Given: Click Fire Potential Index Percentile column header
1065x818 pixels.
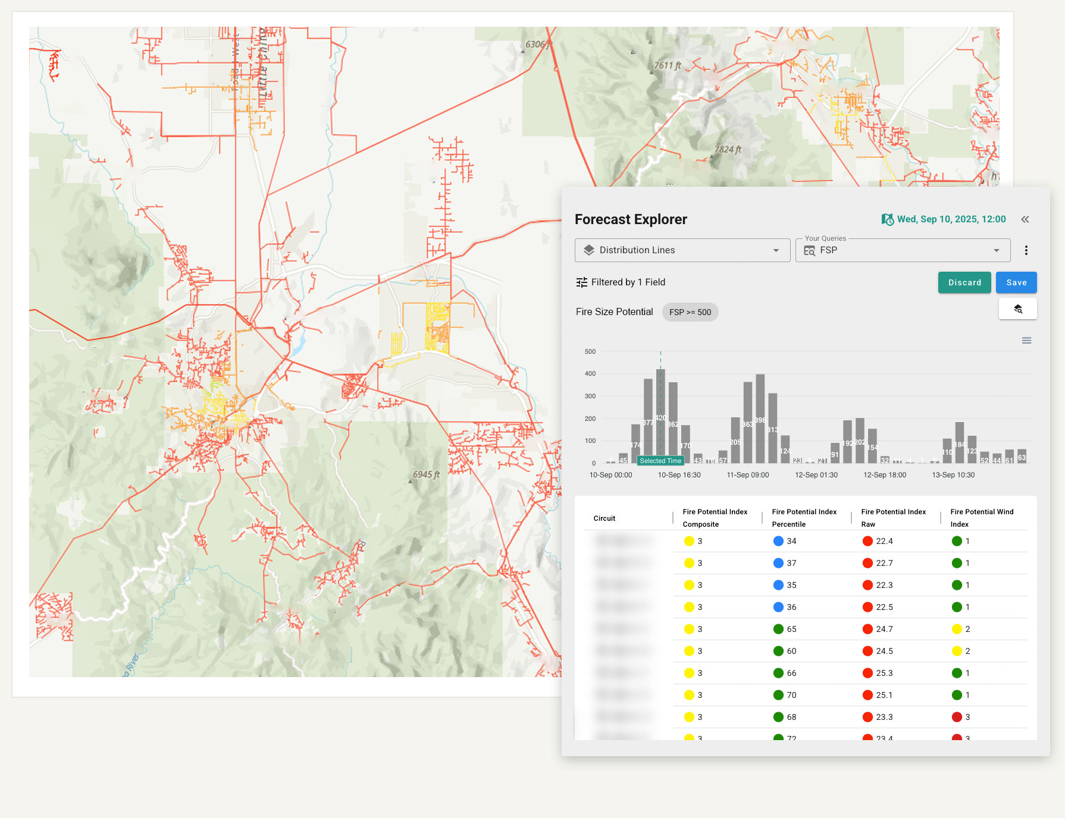Looking at the screenshot, I should coord(804,518).
